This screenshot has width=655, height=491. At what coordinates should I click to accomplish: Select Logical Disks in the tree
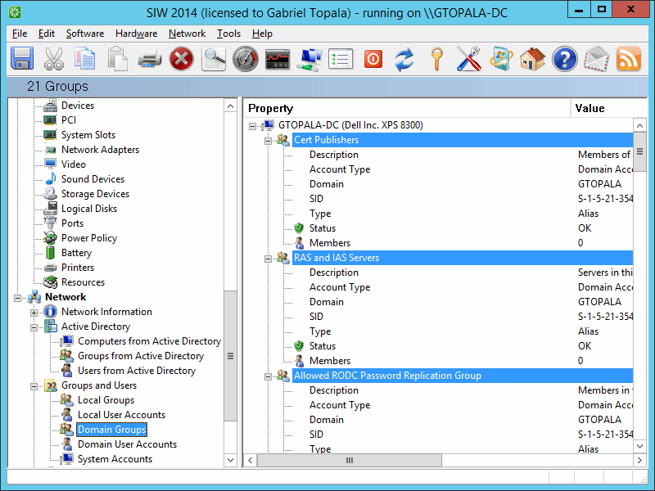click(x=89, y=209)
